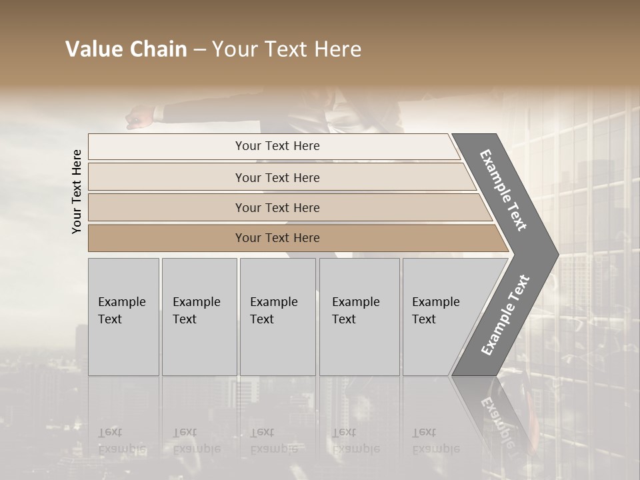Click the lower dark chevron "Example Text" segment
Screen dimensions: 640x480
[505, 315]
